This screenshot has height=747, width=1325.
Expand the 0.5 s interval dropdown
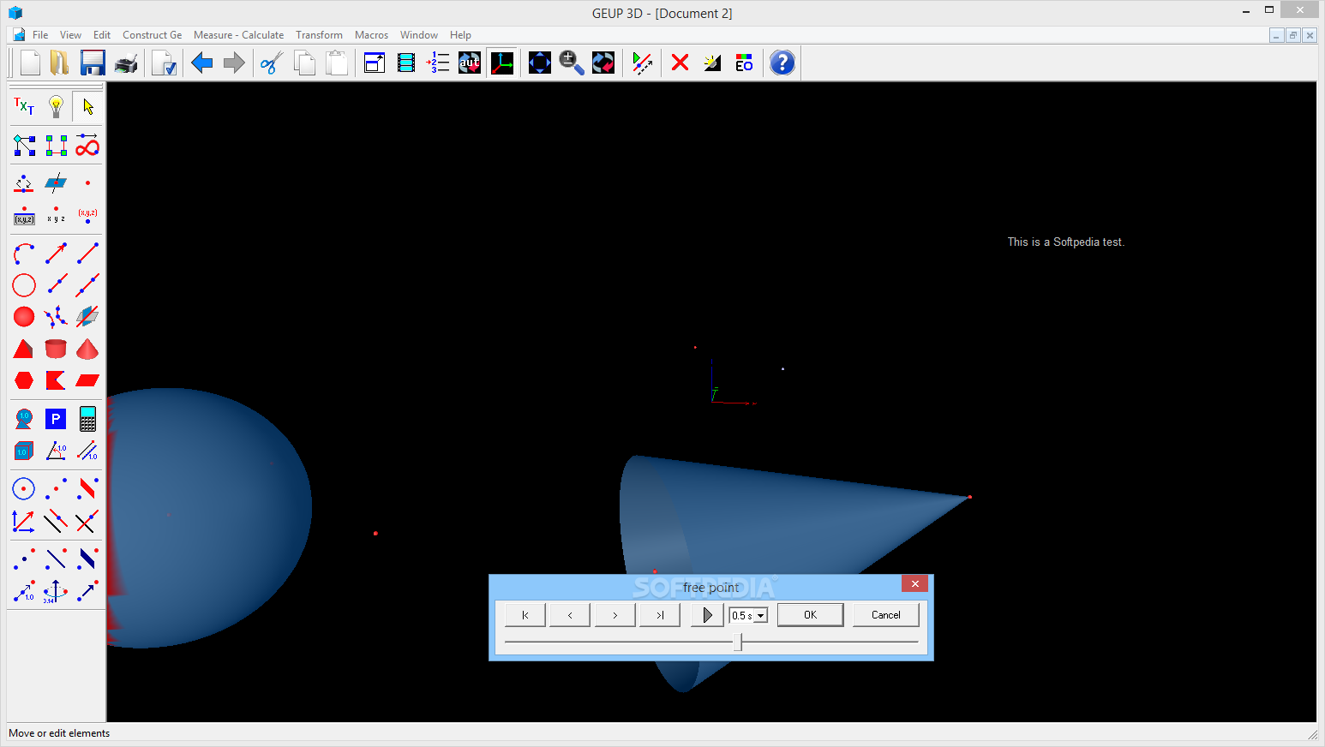[x=760, y=616]
